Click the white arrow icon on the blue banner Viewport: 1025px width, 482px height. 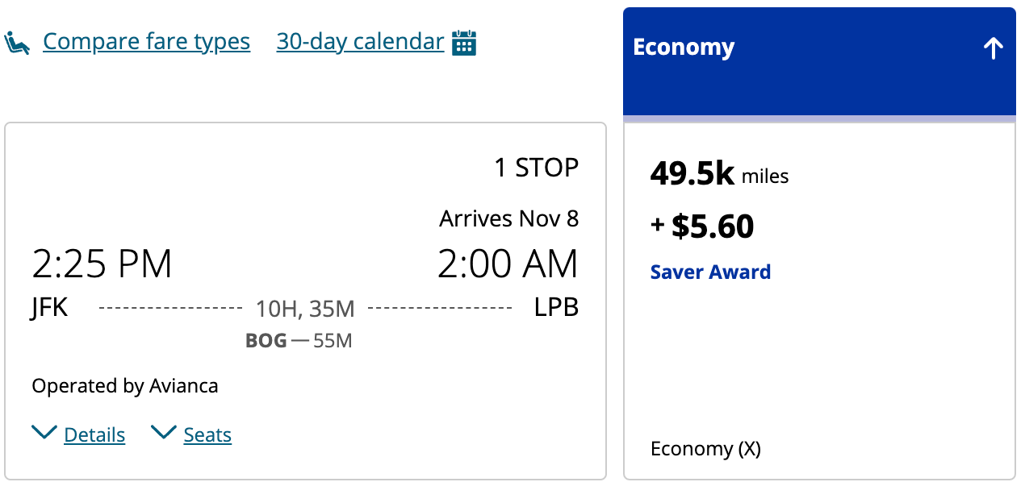point(993,47)
